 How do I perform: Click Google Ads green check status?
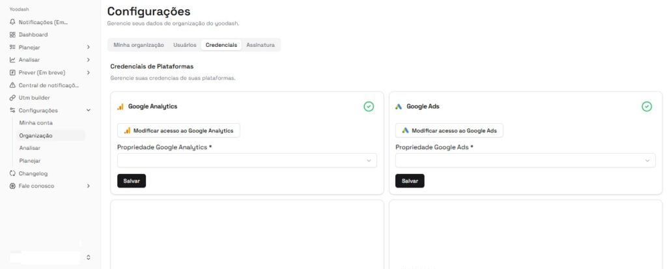[x=647, y=106]
